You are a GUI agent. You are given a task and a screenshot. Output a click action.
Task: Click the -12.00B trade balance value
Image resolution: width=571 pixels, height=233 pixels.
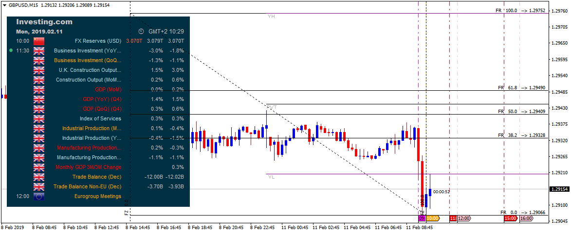tap(153, 177)
